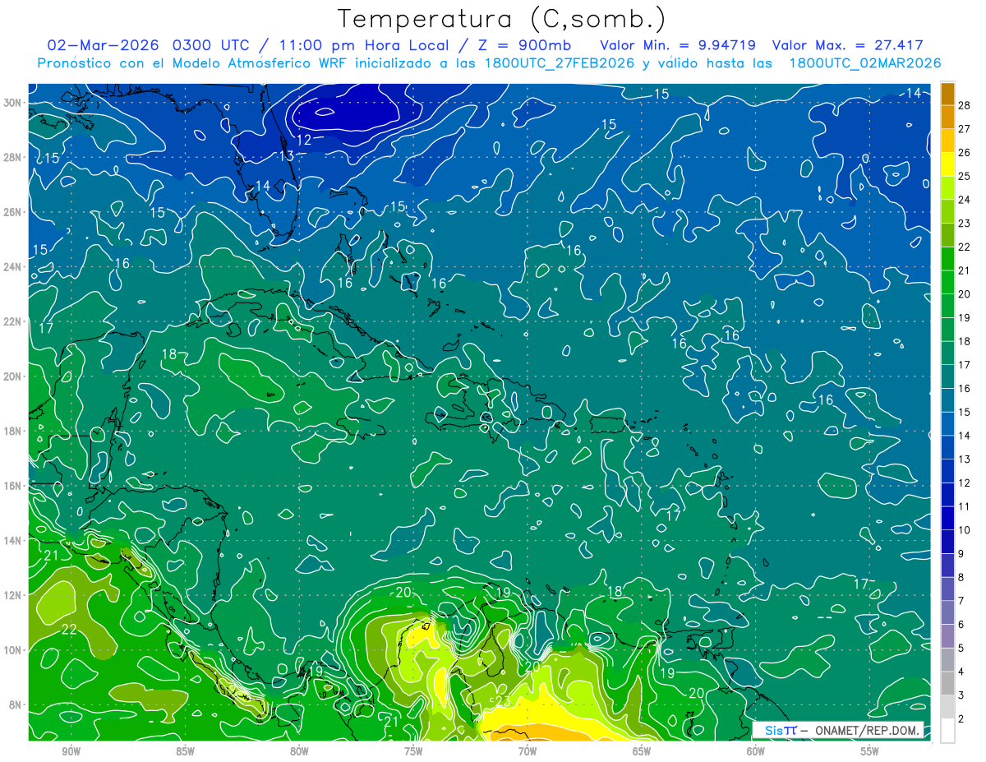Click the "90W" longitude label
The width and height of the screenshot is (986, 762).
click(x=71, y=751)
